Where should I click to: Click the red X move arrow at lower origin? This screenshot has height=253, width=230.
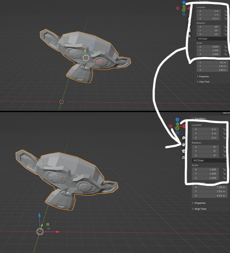point(57,232)
